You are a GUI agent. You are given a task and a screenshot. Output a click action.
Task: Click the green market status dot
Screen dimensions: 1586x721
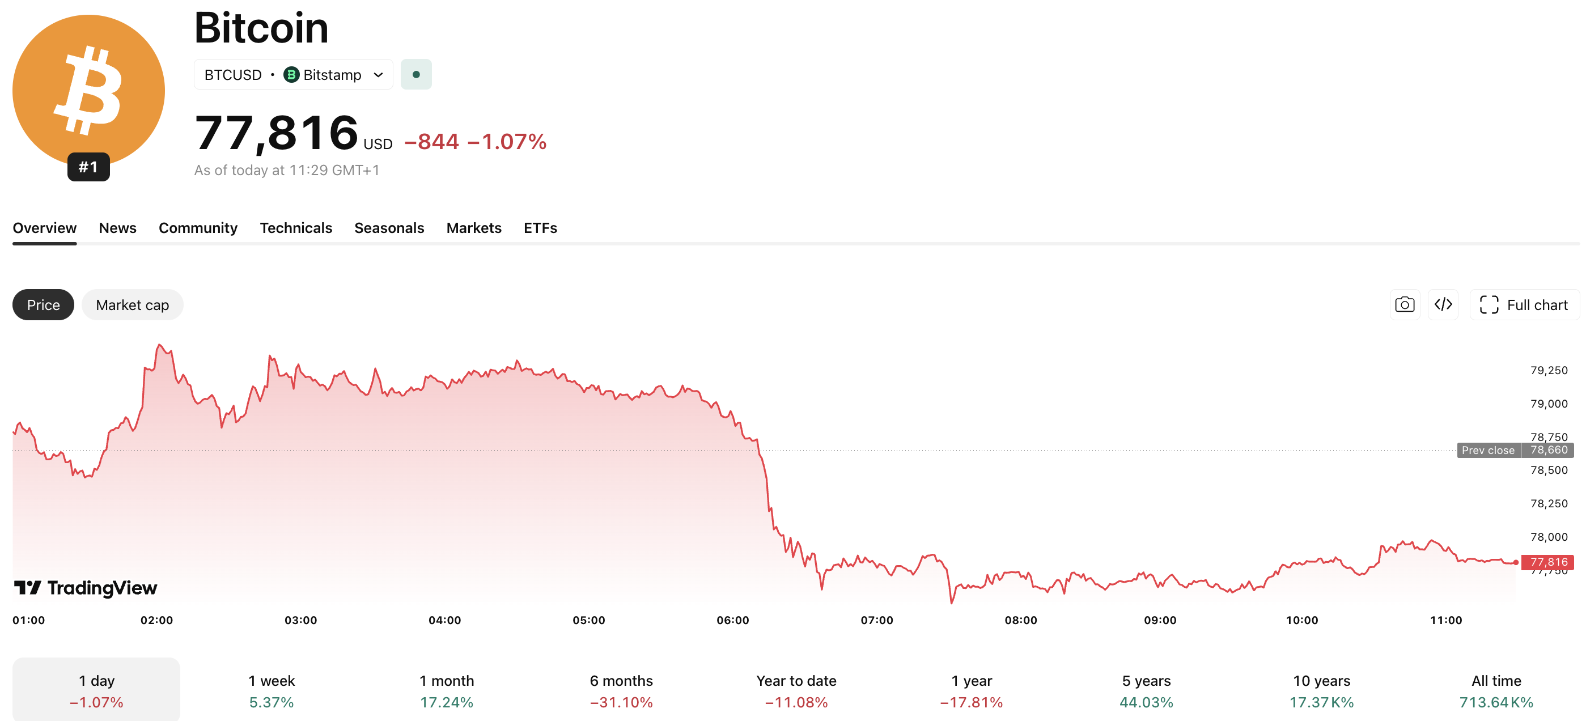point(416,74)
